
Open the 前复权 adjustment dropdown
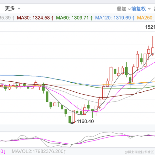click(141, 9)
